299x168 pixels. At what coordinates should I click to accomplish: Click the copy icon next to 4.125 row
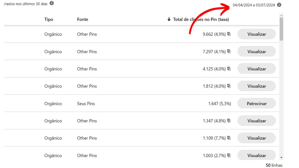[x=229, y=69]
